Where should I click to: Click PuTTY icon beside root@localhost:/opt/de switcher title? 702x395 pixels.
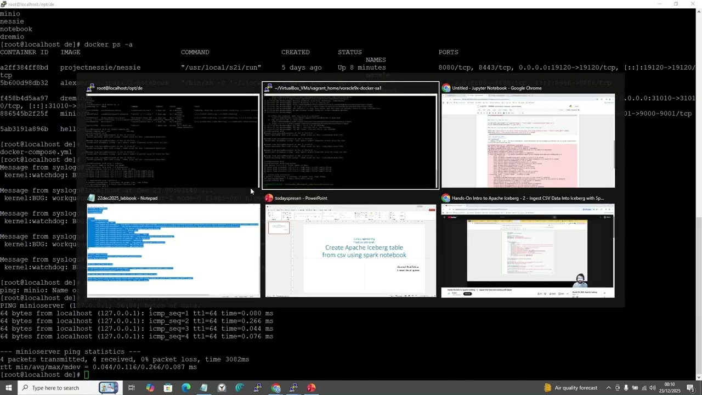[91, 88]
